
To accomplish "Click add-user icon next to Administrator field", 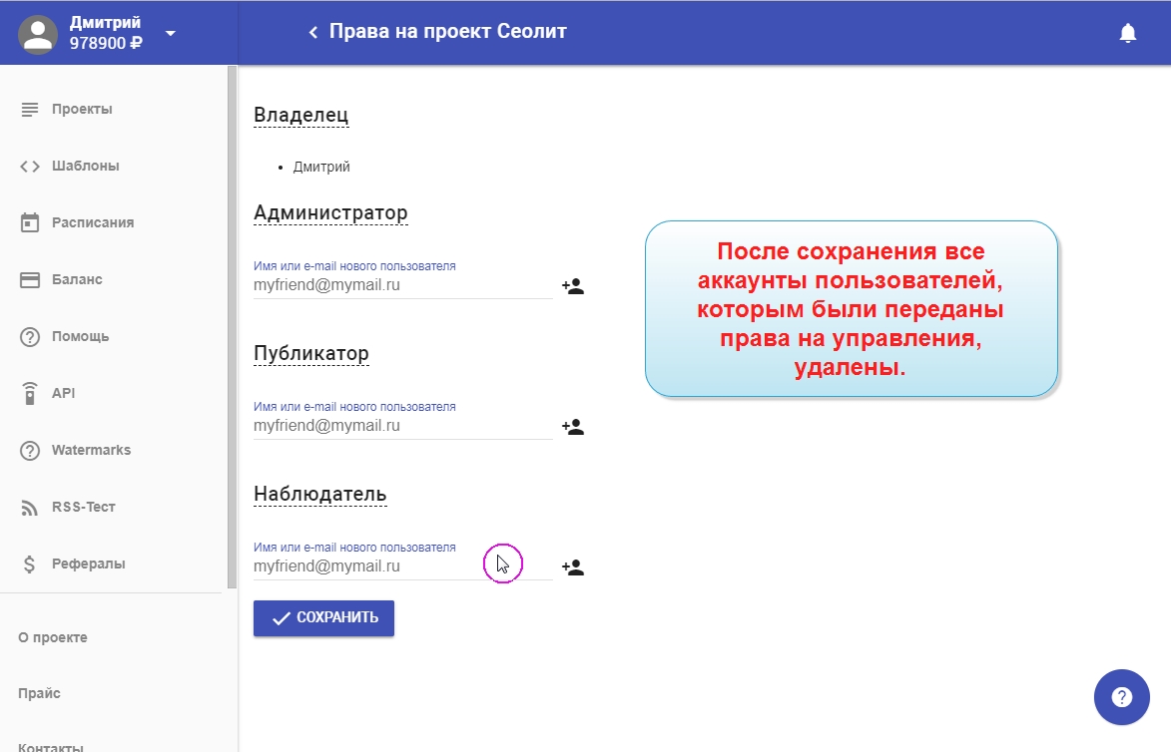I will [x=572, y=286].
